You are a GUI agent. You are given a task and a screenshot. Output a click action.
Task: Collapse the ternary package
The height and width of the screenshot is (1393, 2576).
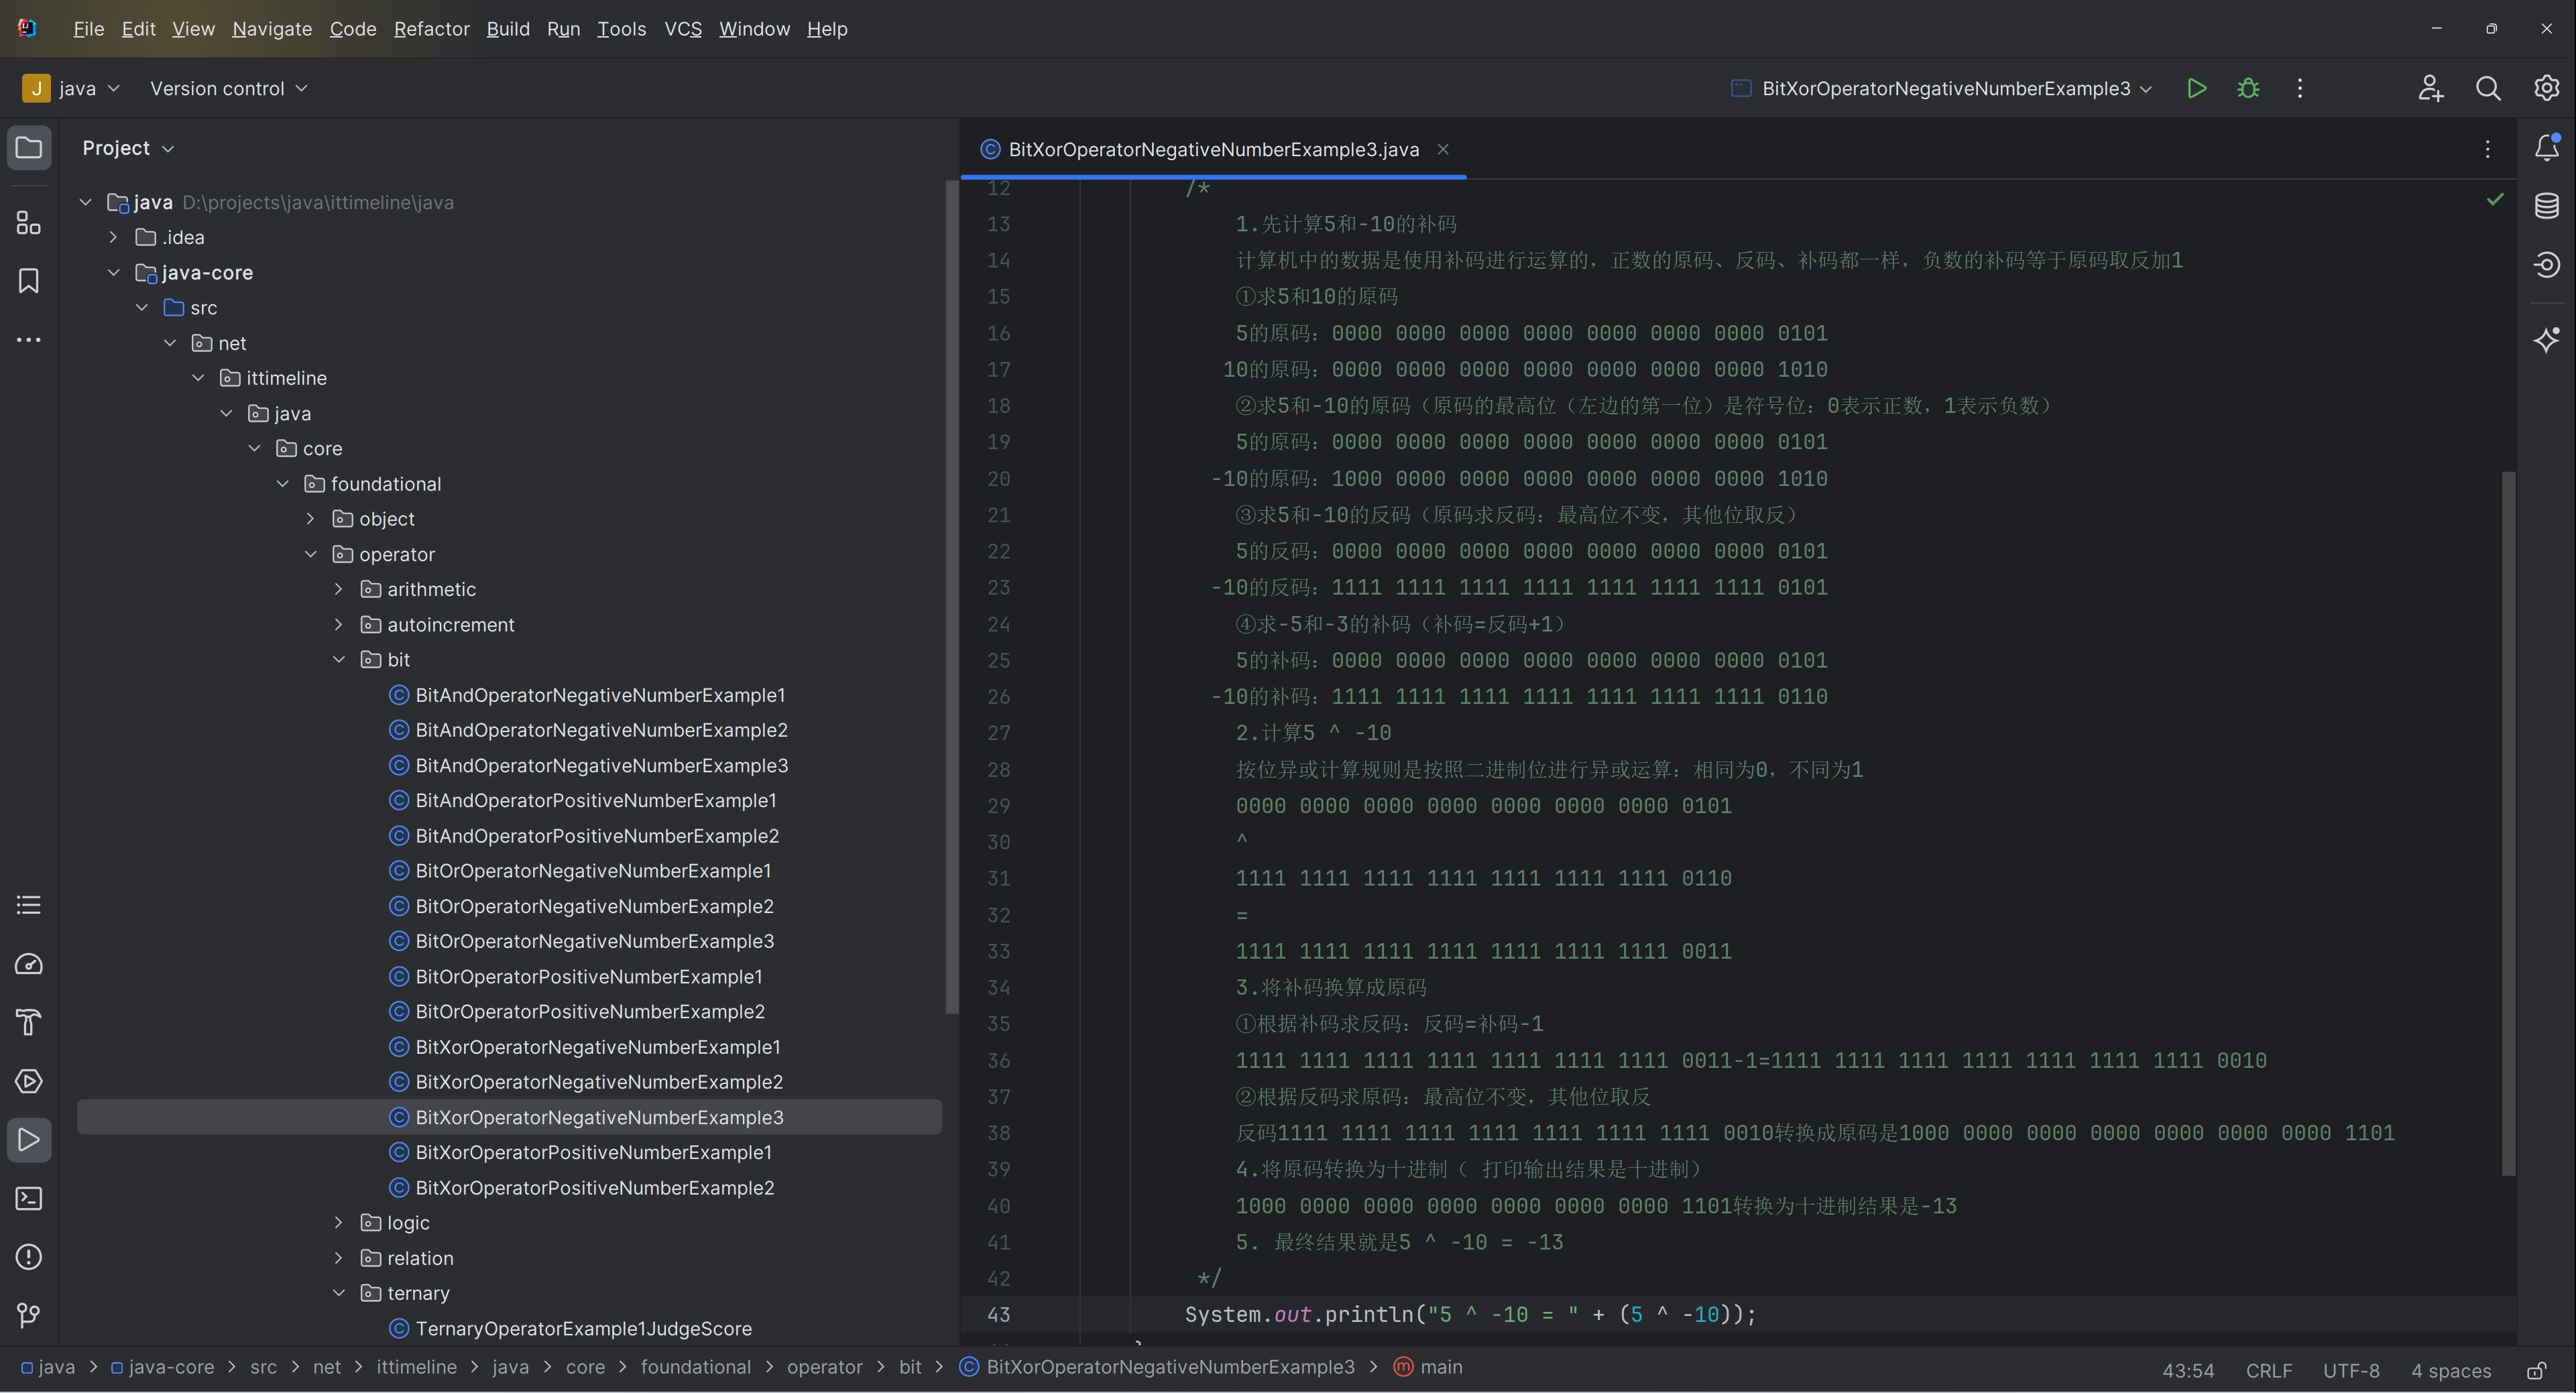(x=338, y=1293)
